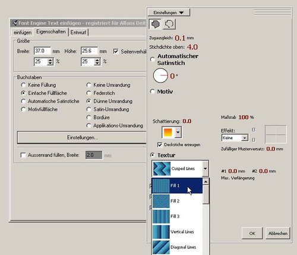The height and width of the screenshot is (255, 297).
Task: Select Automatischer Satinstich radio button
Action: [x=152, y=59]
